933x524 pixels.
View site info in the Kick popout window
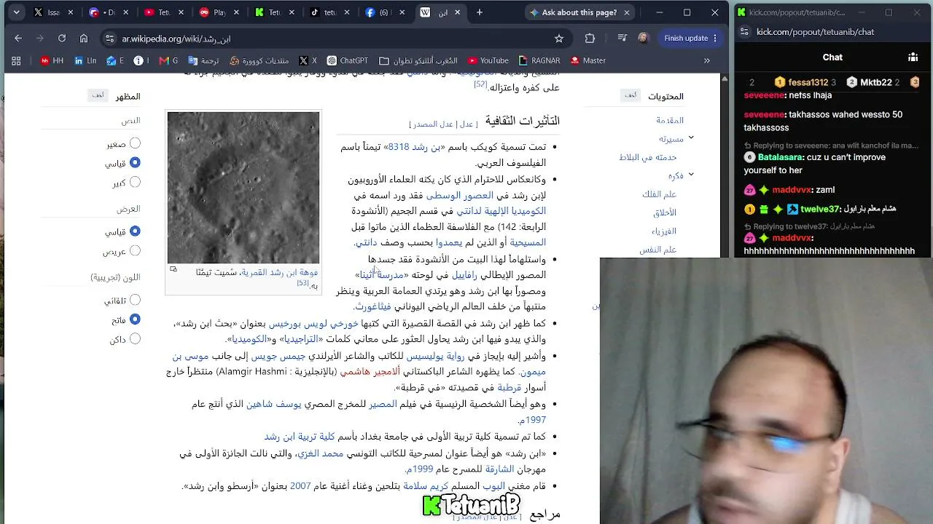744,31
